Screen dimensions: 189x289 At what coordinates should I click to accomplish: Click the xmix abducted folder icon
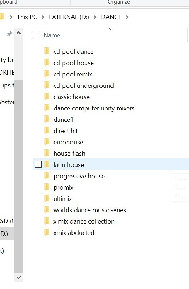[x=47, y=232]
